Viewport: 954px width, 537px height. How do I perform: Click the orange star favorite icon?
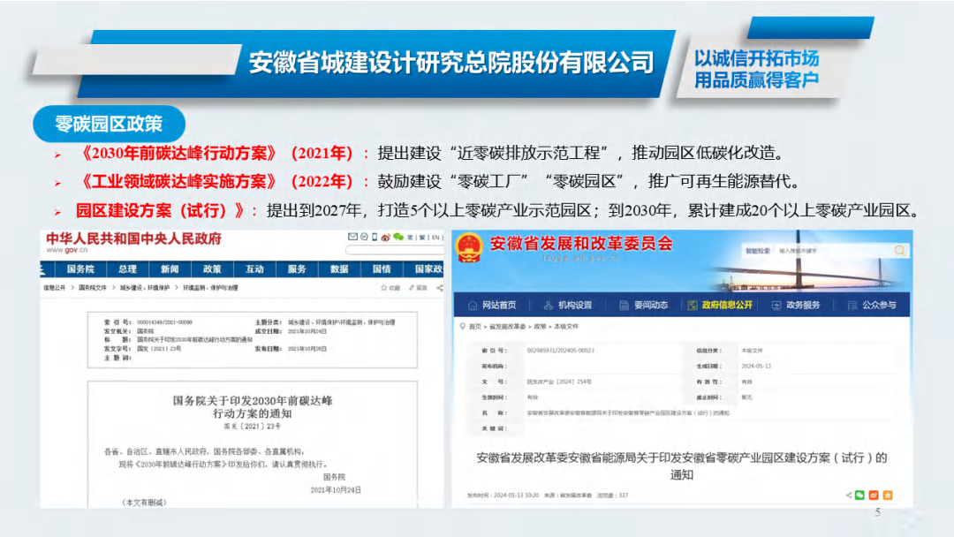click(x=887, y=495)
